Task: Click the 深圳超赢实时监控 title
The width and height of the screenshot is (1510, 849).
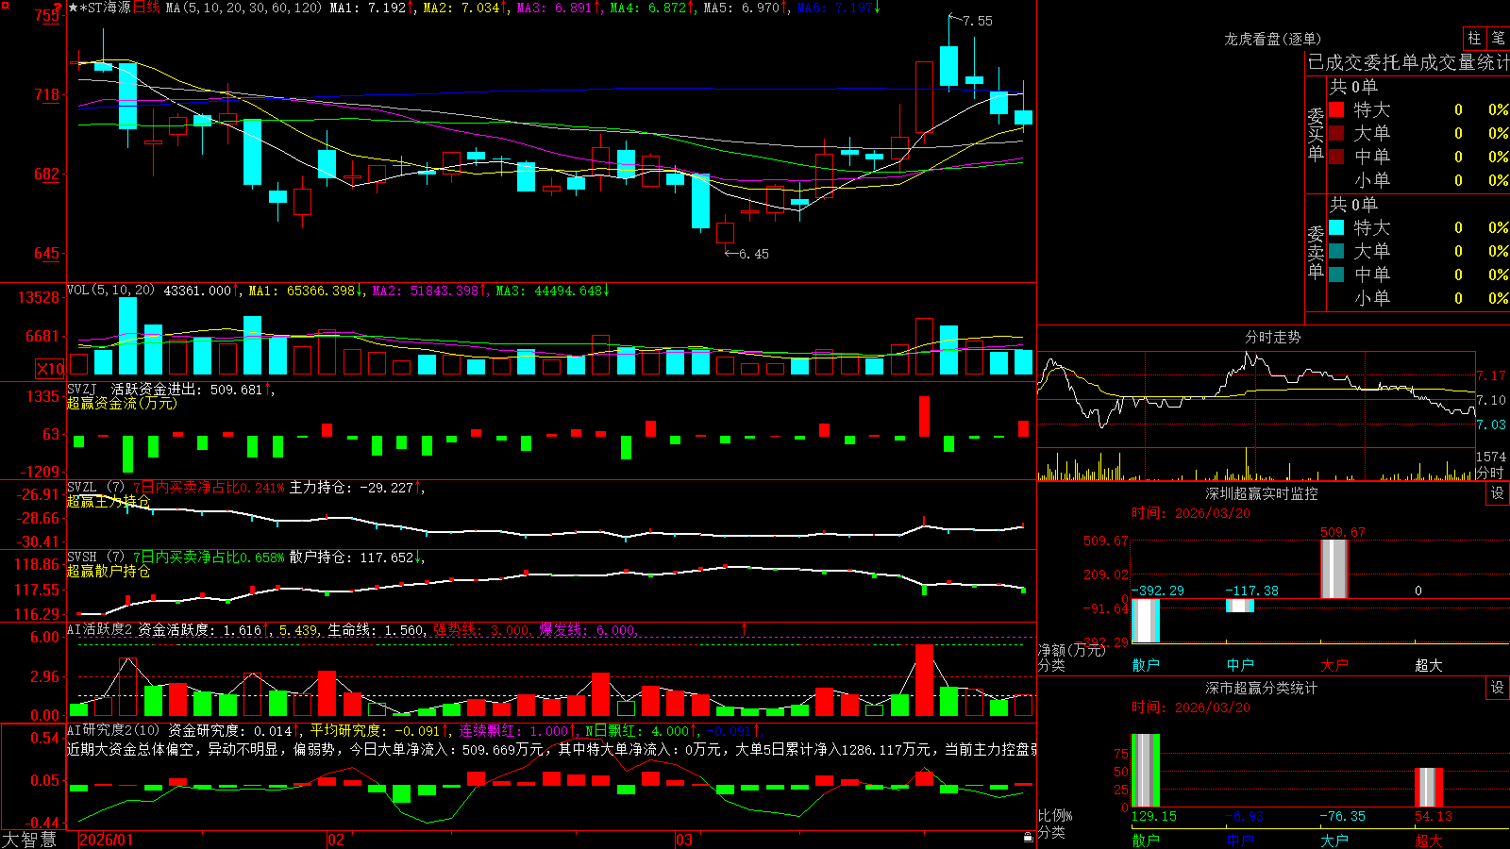Action: [1262, 493]
